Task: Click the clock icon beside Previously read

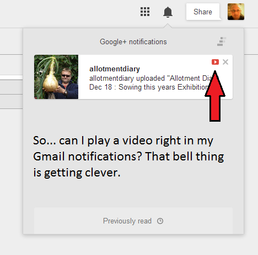Action: click(160, 221)
